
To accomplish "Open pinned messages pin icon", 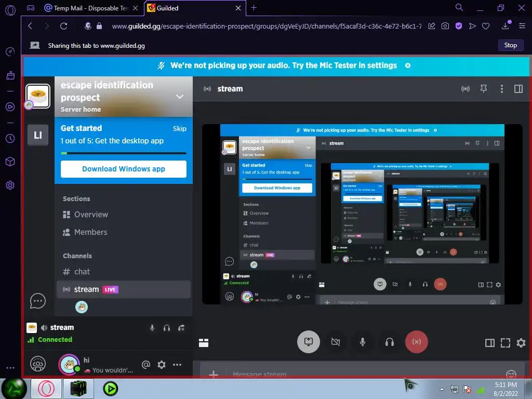I will click(x=484, y=89).
